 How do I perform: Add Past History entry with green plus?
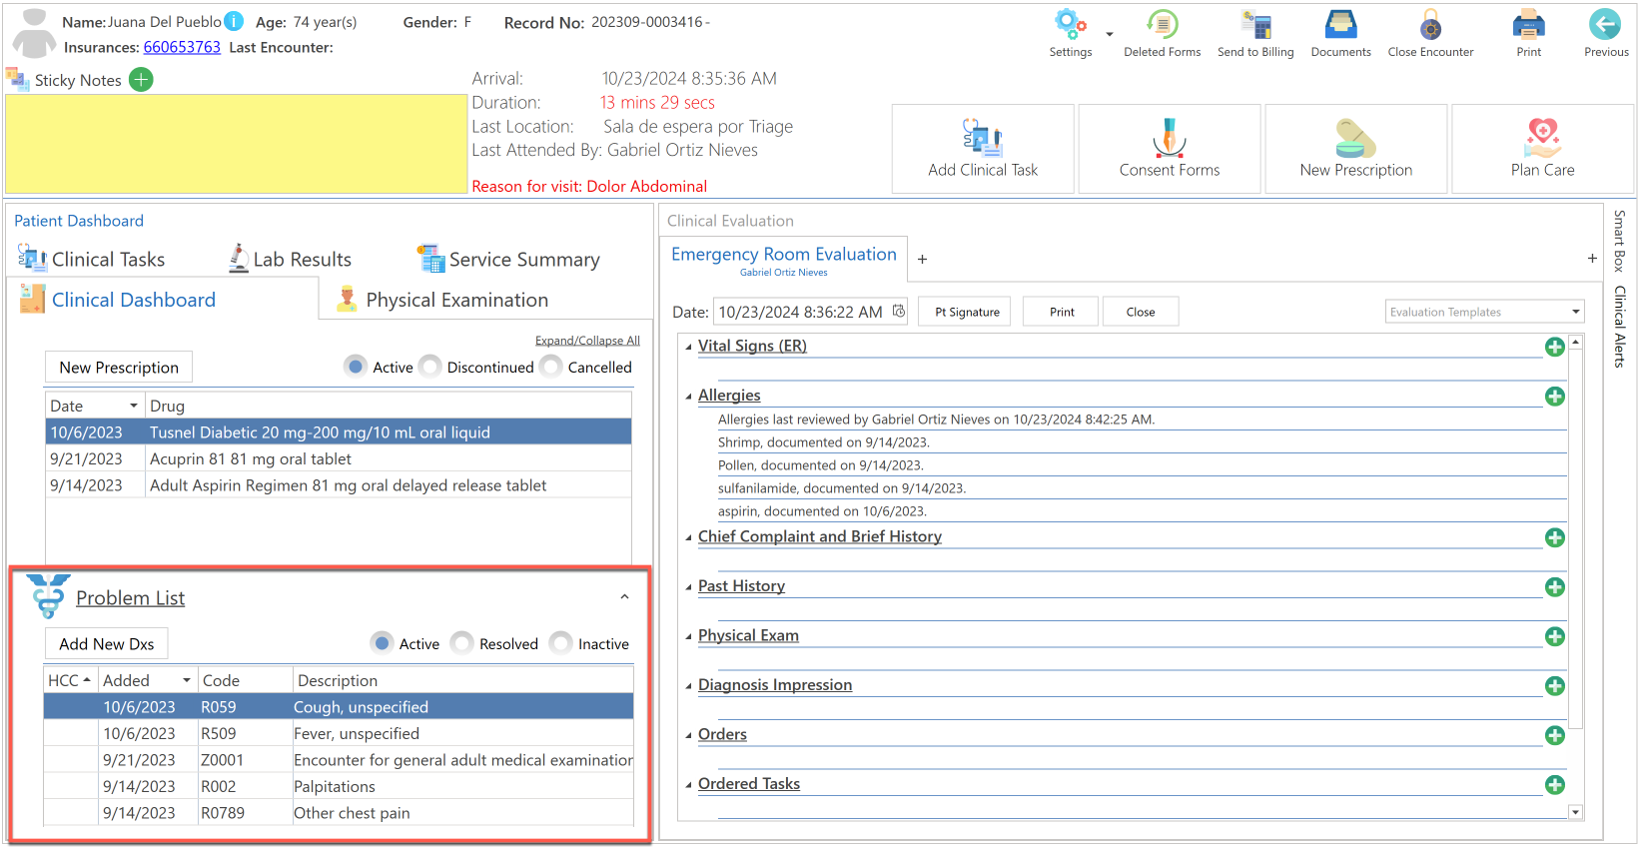tap(1555, 587)
